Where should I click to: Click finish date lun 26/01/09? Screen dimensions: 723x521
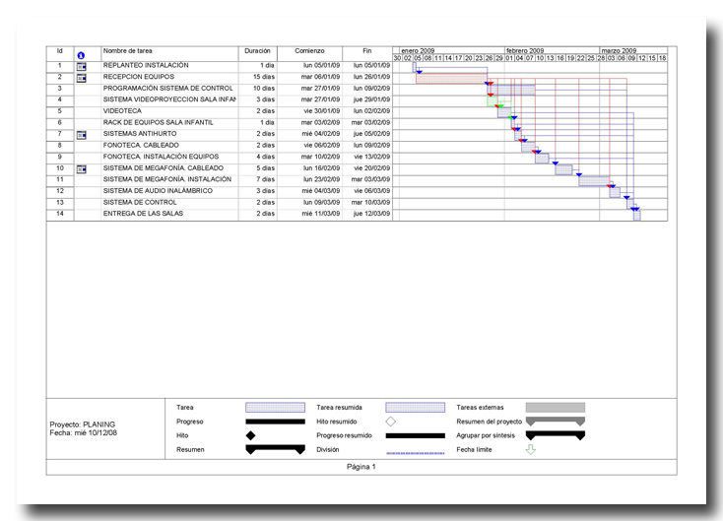[x=371, y=77]
